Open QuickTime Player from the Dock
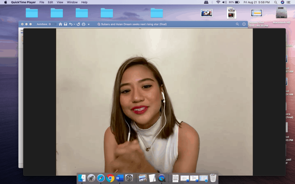Viewport: 295px width, 184px height. (162, 178)
